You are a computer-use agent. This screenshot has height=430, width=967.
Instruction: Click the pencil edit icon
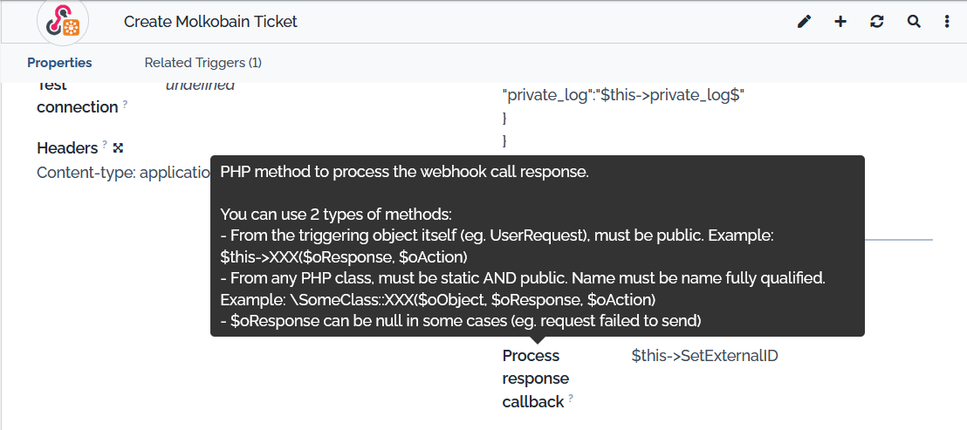[804, 22]
